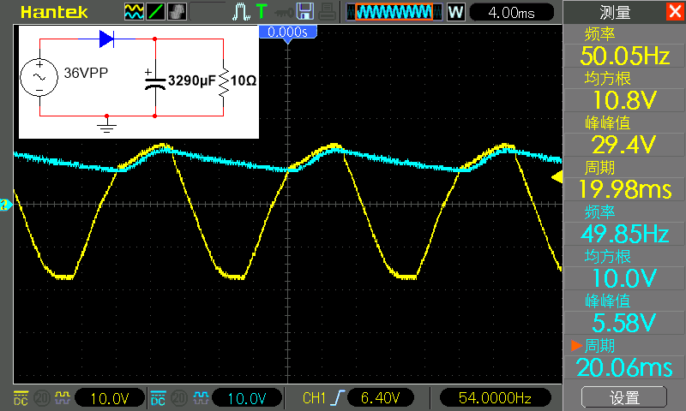Click the waveform display mode icon

[x=135, y=12]
